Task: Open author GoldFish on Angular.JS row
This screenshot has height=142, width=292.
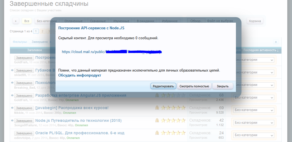Action: click(x=21, y=100)
